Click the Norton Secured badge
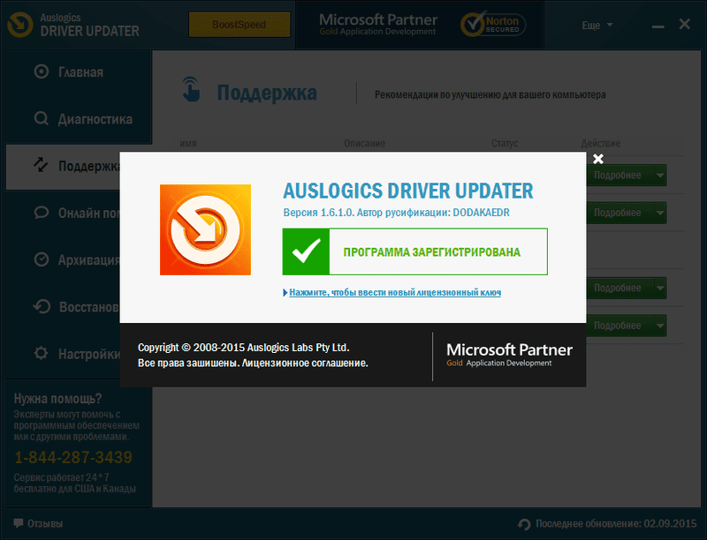Viewport: 707px width, 540px height. tap(493, 25)
